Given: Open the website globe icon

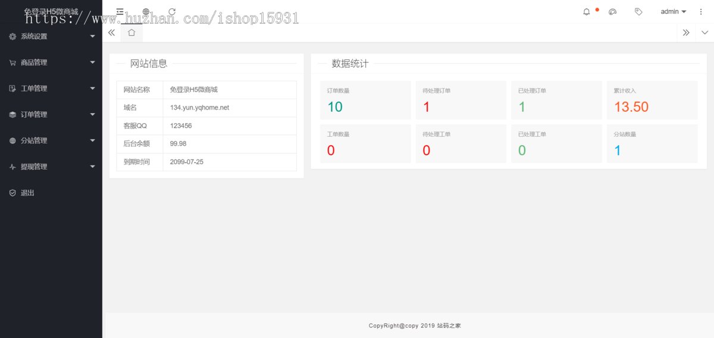Looking at the screenshot, I should click(146, 11).
